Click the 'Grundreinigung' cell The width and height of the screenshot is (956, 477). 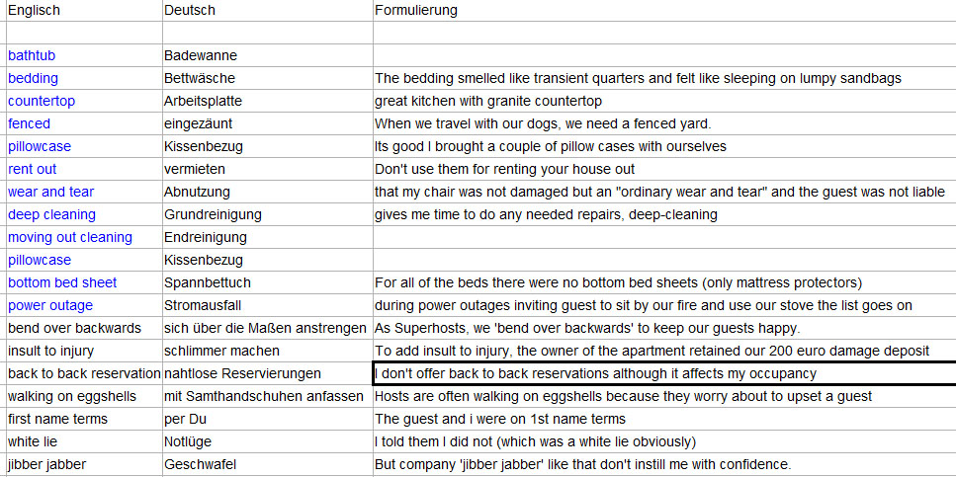tap(268, 214)
